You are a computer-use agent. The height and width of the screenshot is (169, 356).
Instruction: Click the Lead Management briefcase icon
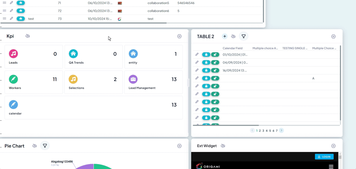[133, 79]
